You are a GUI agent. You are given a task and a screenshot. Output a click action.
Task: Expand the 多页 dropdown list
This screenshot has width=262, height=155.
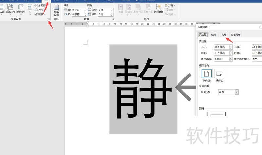coord(236,92)
